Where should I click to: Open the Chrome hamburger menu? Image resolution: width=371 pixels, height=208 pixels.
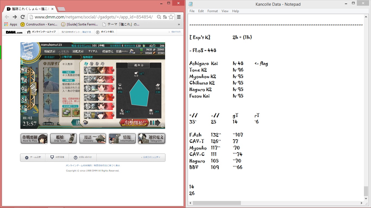(x=179, y=17)
